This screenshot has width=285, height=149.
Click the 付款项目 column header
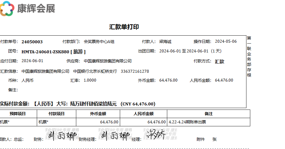pos(57,114)
